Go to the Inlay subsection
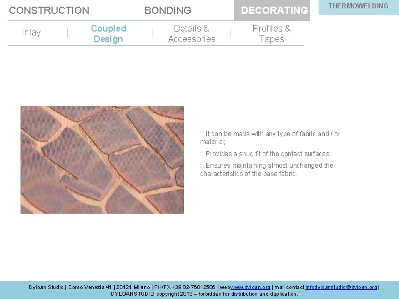399x299 pixels. click(31, 33)
